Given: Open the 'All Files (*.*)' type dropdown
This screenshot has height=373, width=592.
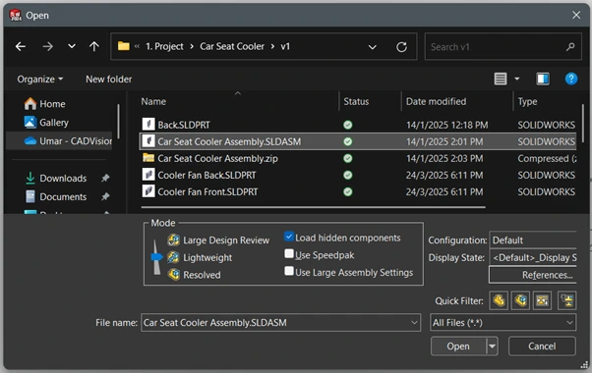Looking at the screenshot, I should [503, 323].
